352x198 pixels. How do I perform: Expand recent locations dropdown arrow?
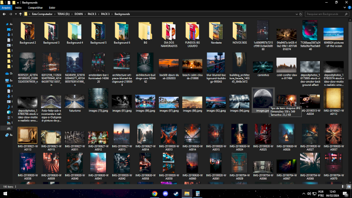tap(15, 14)
